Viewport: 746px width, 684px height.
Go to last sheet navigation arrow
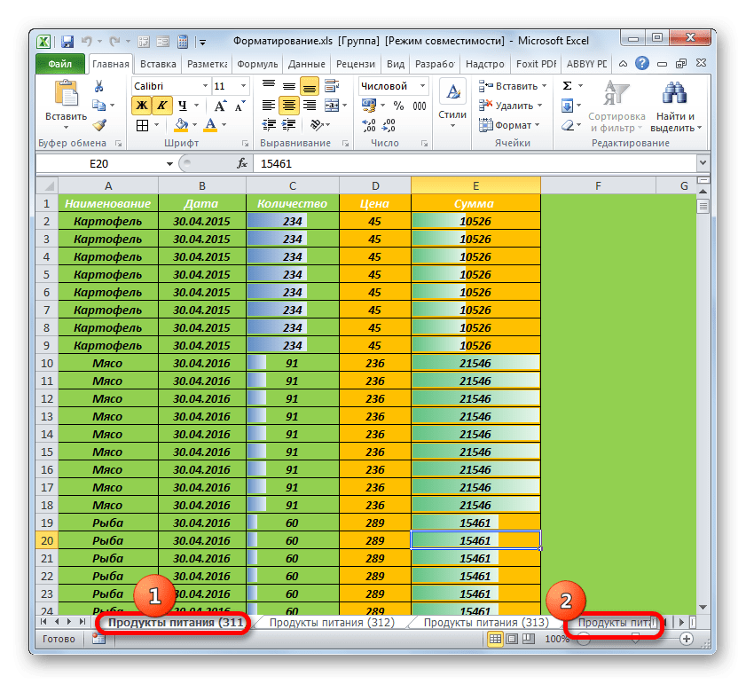coord(82,622)
